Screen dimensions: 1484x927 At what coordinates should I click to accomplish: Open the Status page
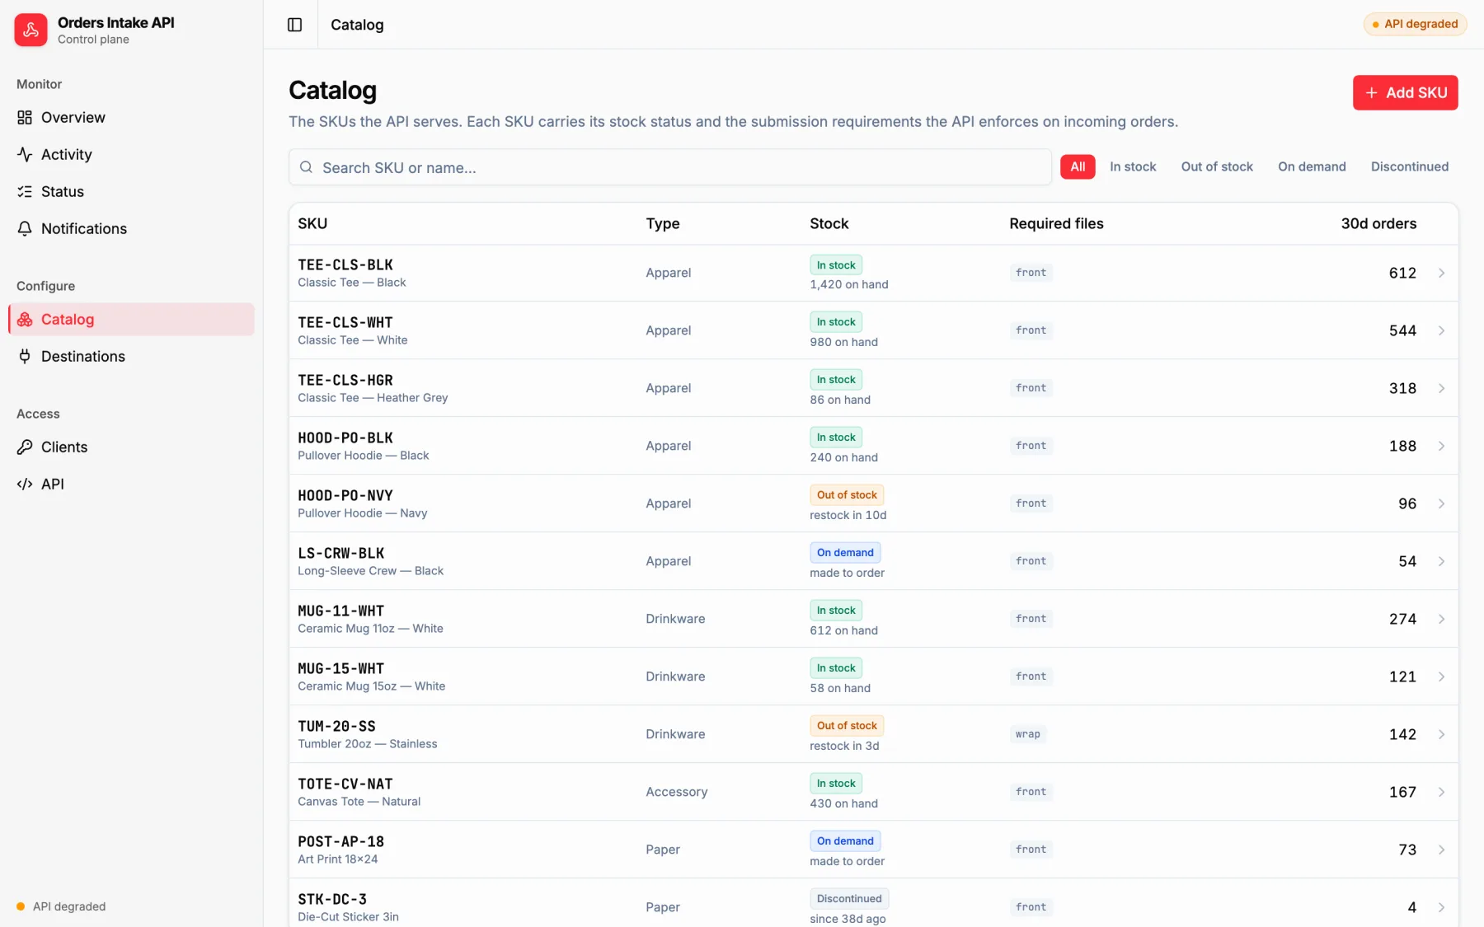click(x=131, y=191)
